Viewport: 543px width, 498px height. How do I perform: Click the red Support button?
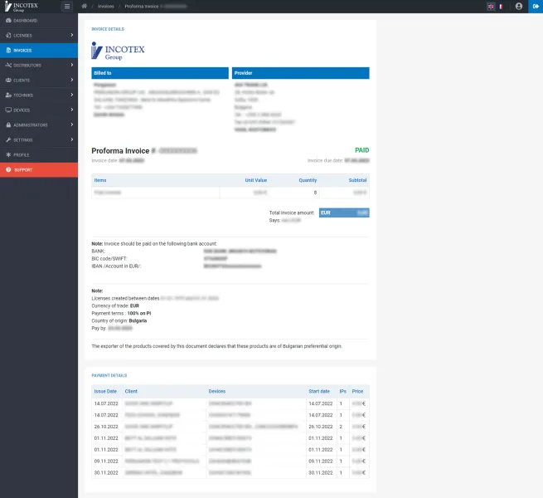point(39,169)
